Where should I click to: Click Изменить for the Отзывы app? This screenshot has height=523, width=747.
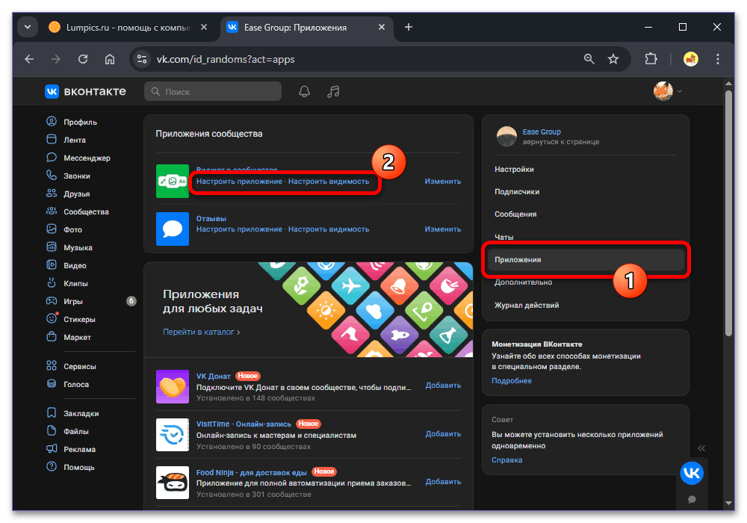click(x=442, y=229)
